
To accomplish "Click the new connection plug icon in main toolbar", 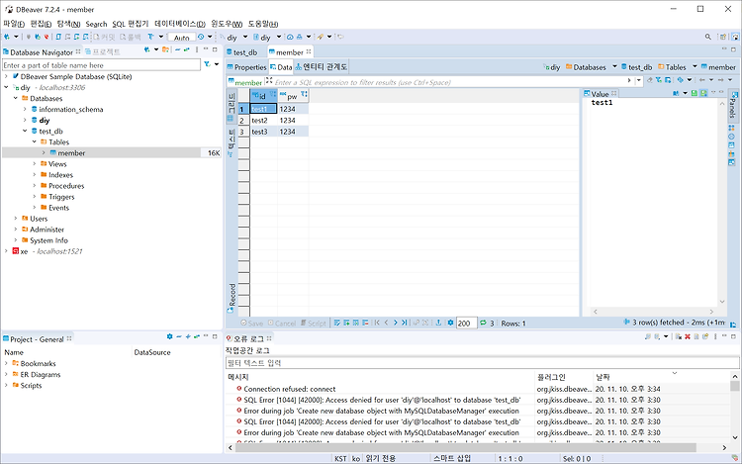I will [7, 37].
